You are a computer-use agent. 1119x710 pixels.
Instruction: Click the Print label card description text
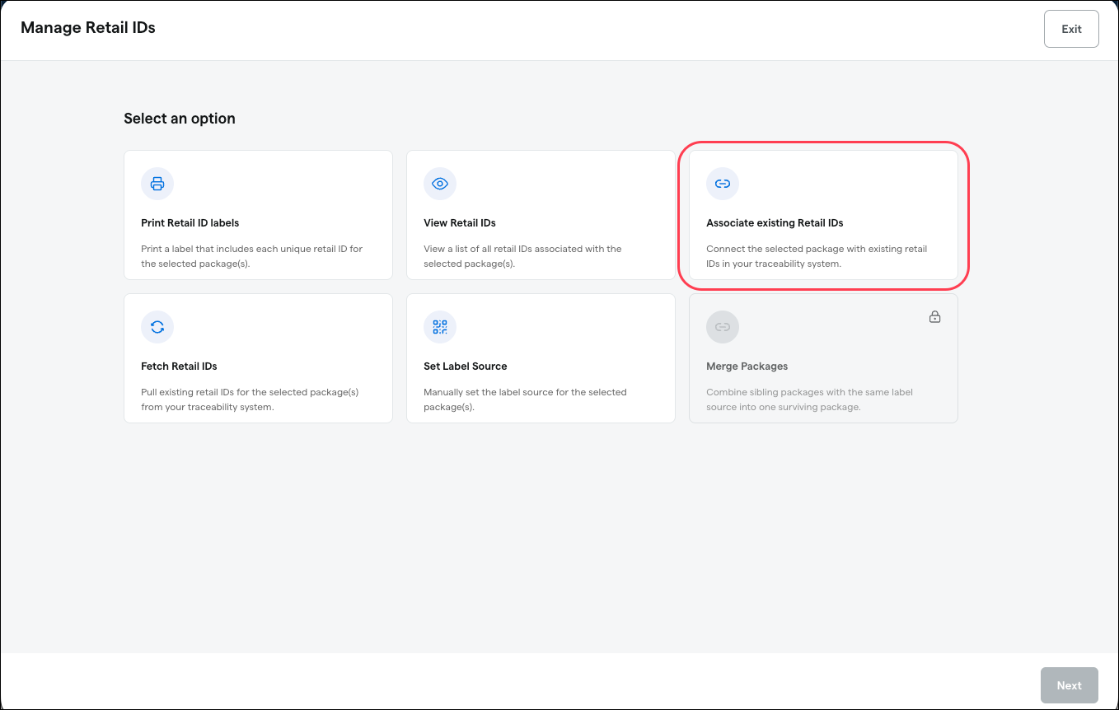pyautogui.click(x=252, y=256)
